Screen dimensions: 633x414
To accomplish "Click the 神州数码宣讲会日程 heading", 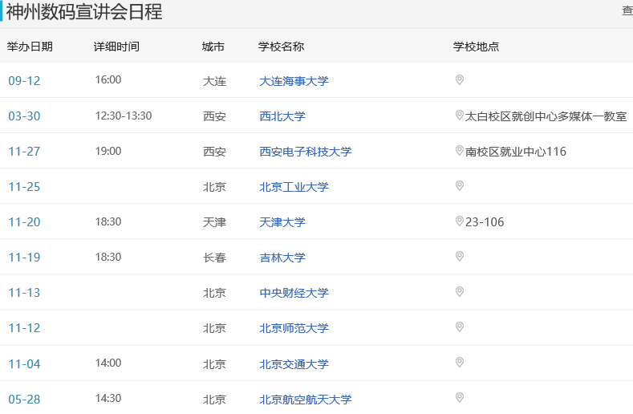I will (x=84, y=12).
